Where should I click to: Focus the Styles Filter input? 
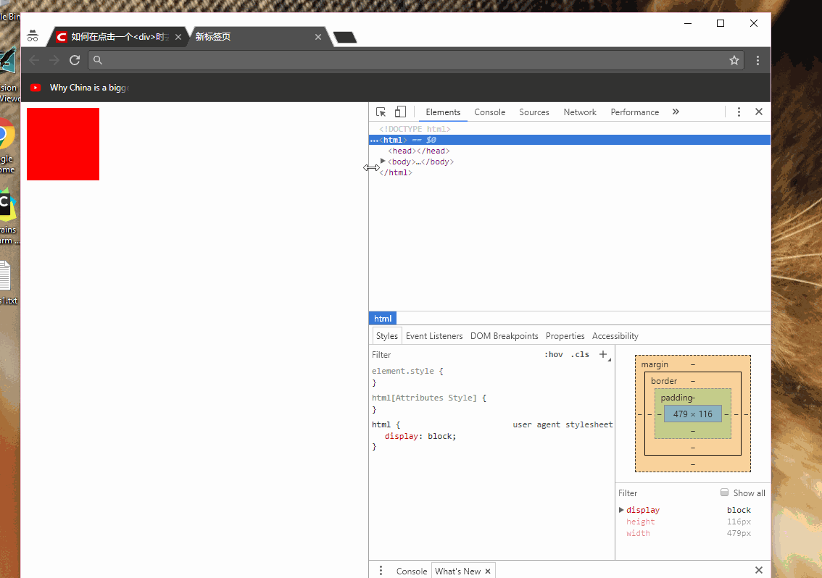tap(454, 355)
